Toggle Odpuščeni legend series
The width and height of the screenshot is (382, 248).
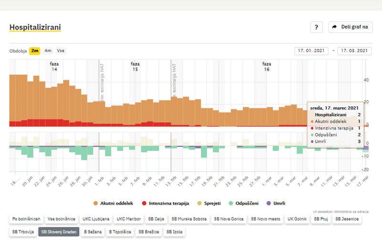(243, 203)
